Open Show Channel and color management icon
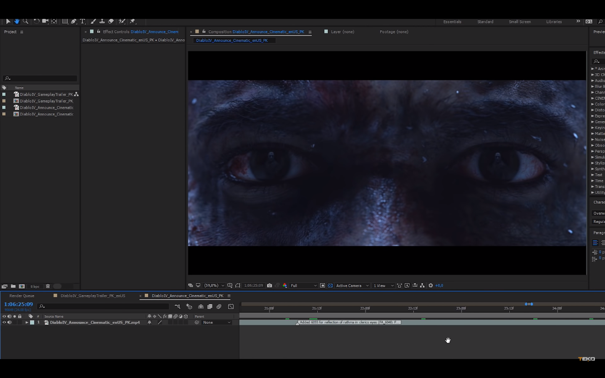The width and height of the screenshot is (605, 378). pos(285,286)
